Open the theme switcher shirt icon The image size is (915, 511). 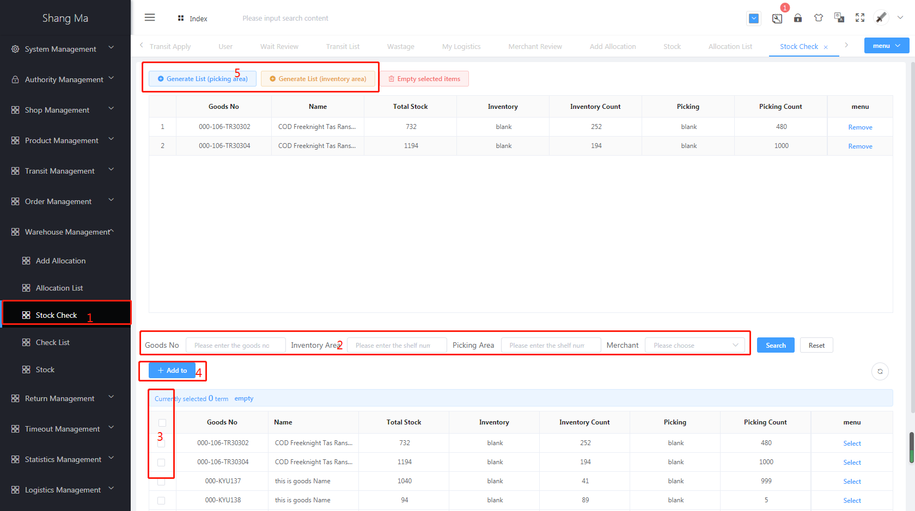pos(819,18)
